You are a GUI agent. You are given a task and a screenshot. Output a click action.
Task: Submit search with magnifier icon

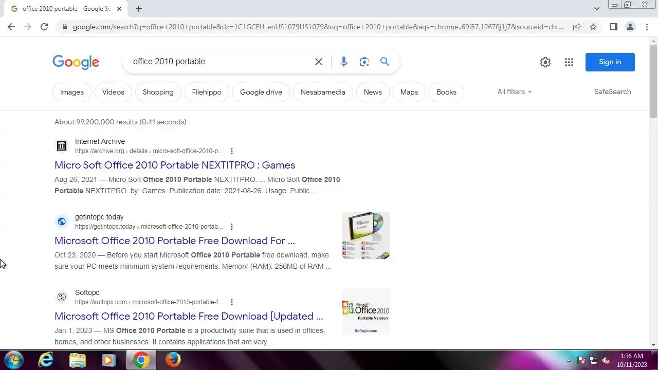click(385, 62)
